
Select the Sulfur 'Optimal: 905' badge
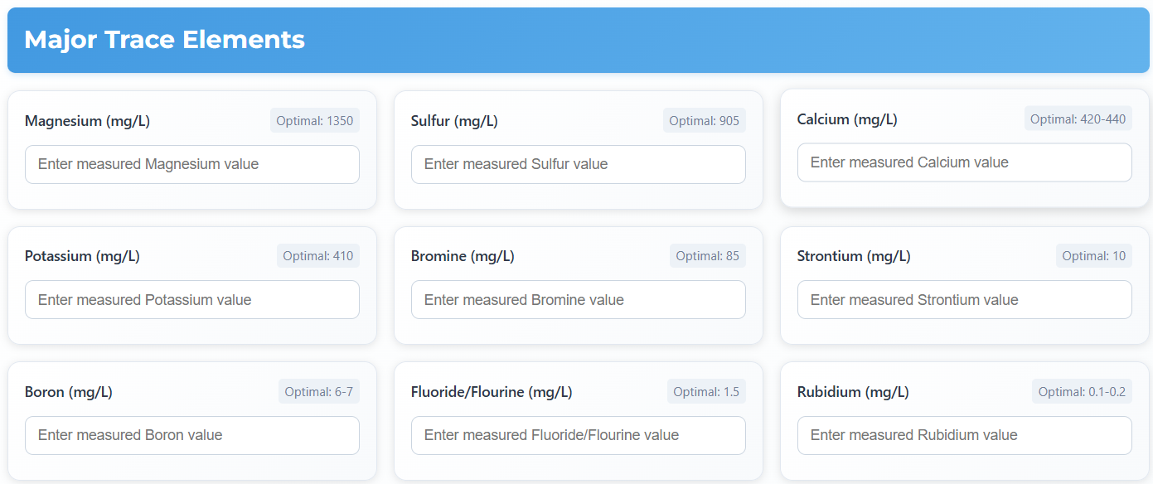pos(704,121)
